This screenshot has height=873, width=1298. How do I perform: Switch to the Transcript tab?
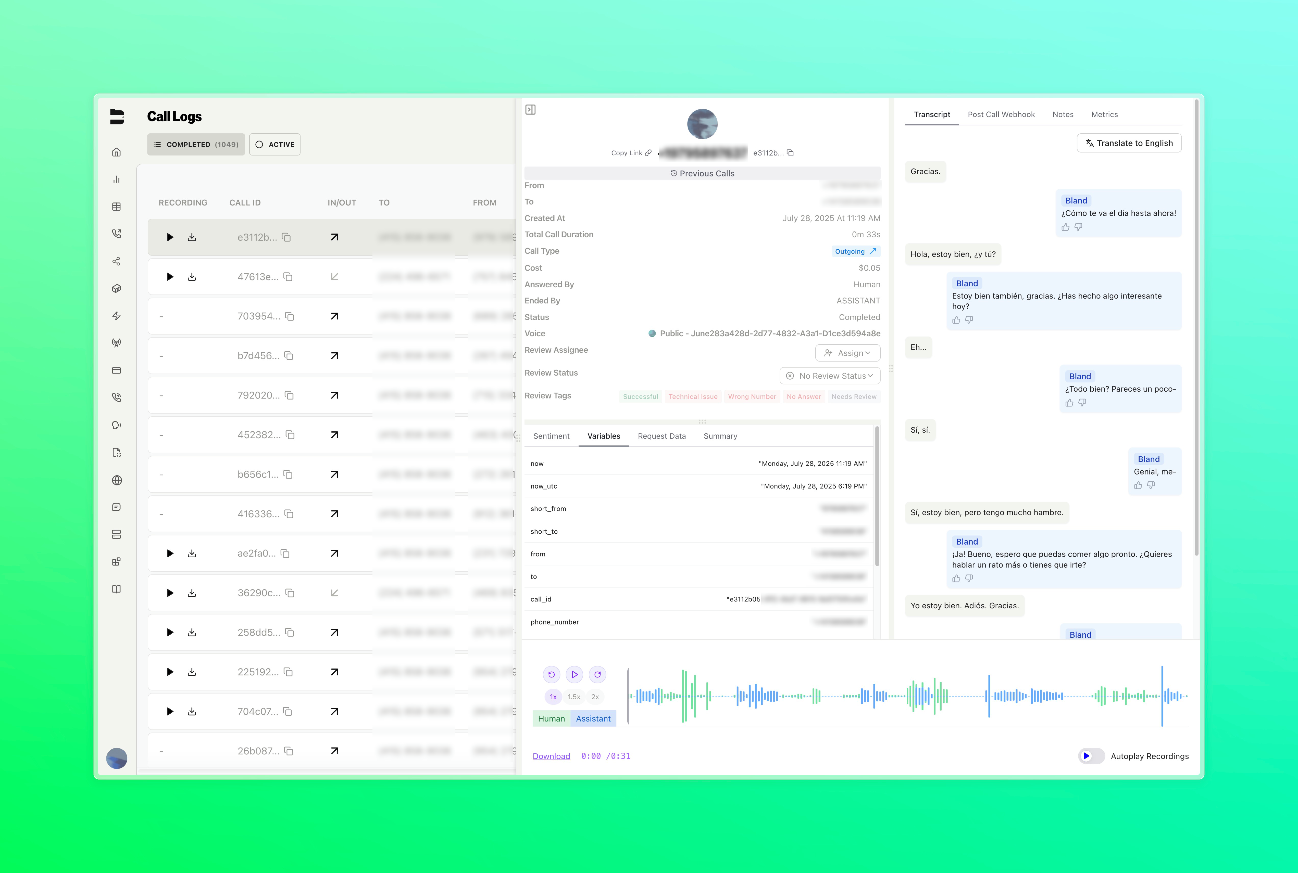click(932, 114)
